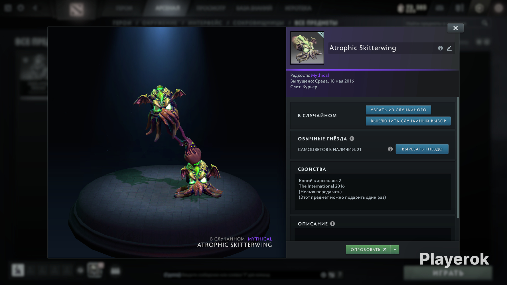The height and width of the screenshot is (285, 507).
Task: Expand the ОПРОБОВАТЬ dropdown arrow
Action: click(x=395, y=250)
